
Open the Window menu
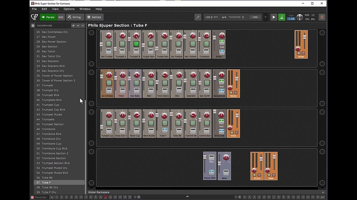click(85, 9)
